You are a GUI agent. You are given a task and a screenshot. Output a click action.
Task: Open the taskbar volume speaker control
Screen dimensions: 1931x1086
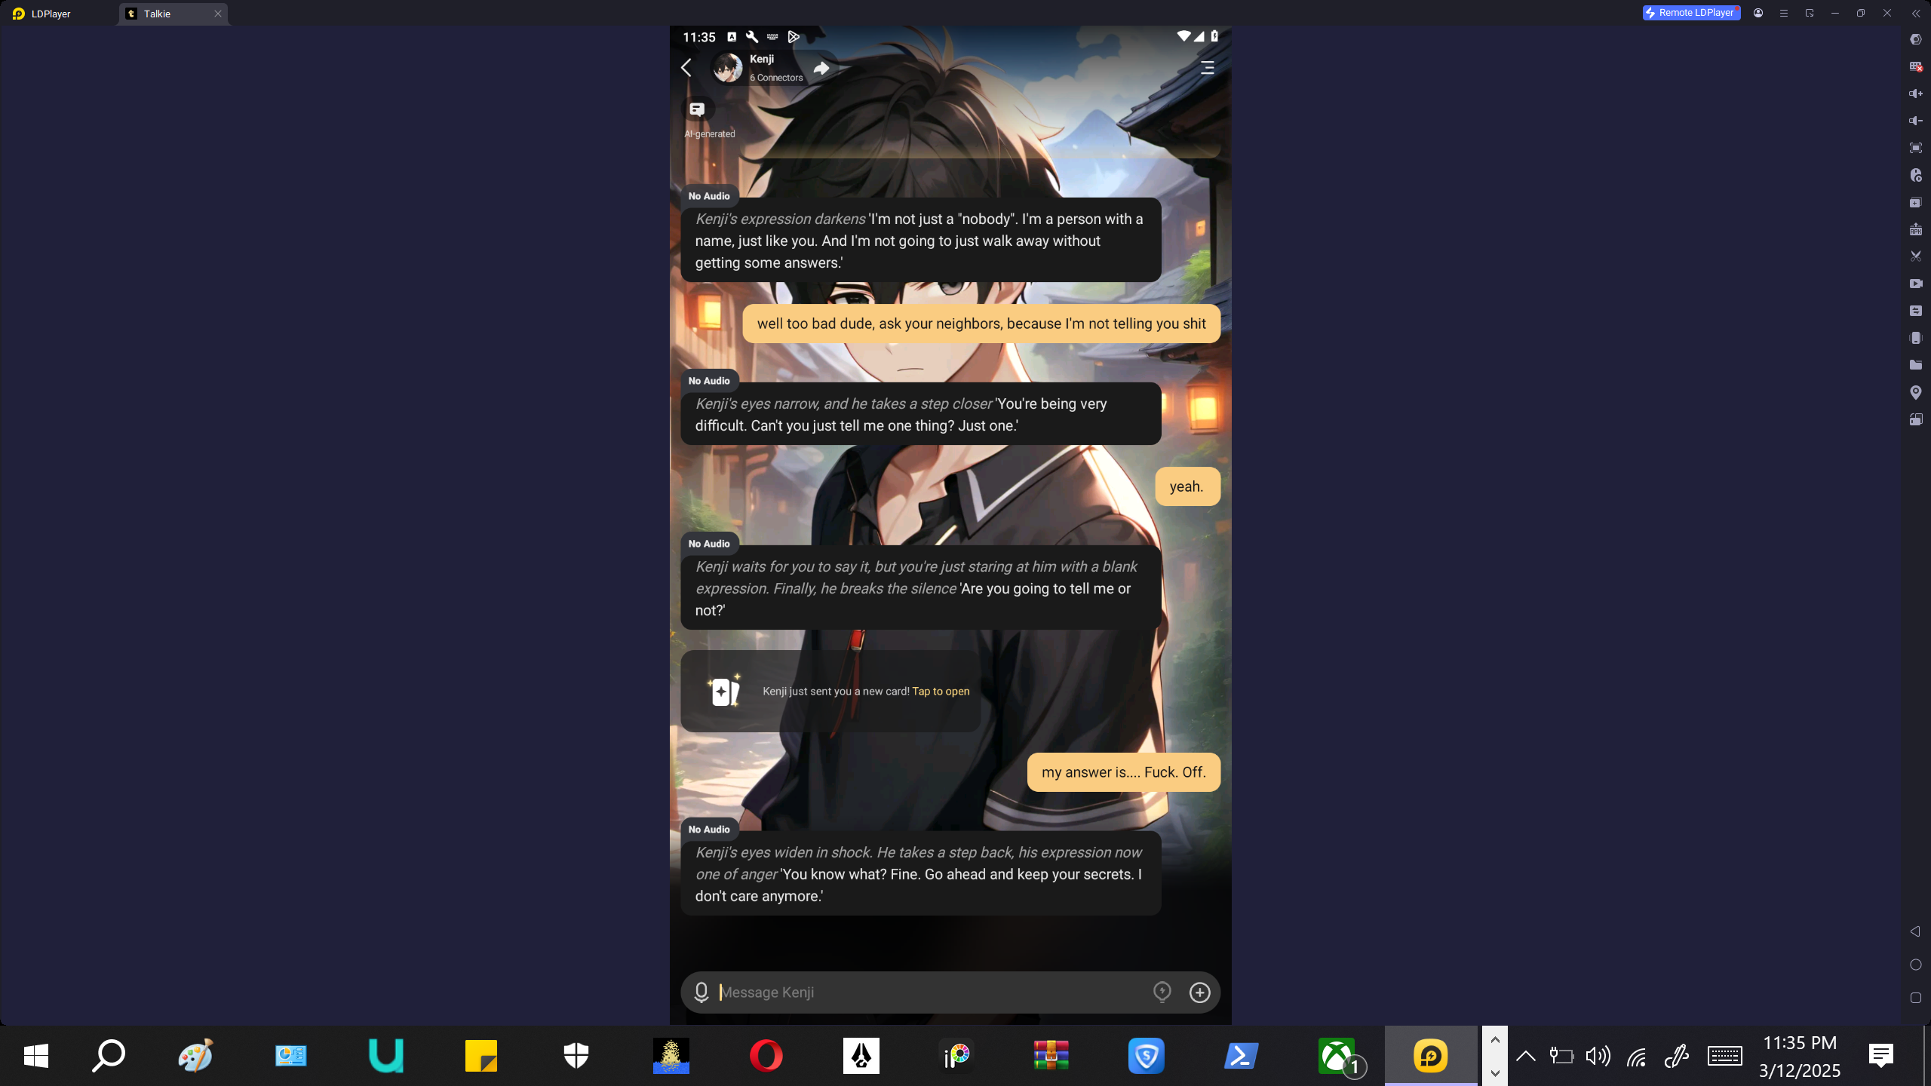coord(1598,1056)
